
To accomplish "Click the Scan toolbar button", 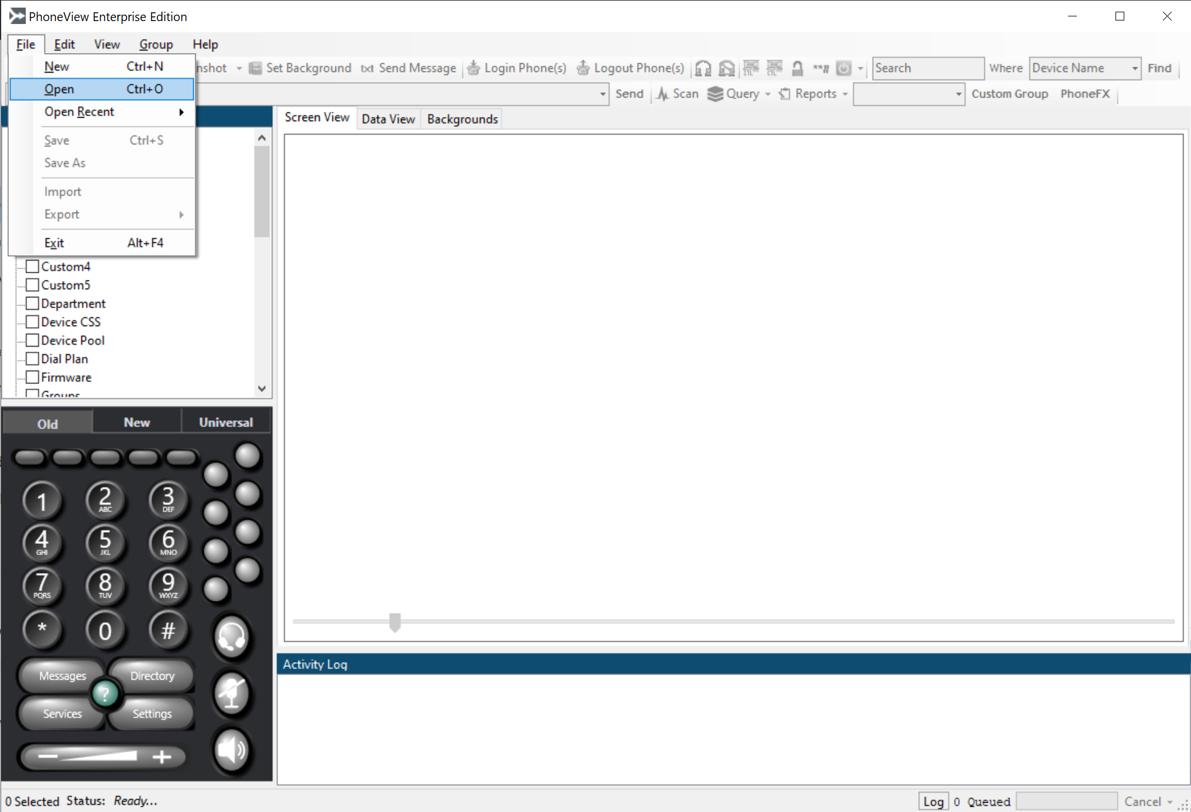I will coord(677,94).
